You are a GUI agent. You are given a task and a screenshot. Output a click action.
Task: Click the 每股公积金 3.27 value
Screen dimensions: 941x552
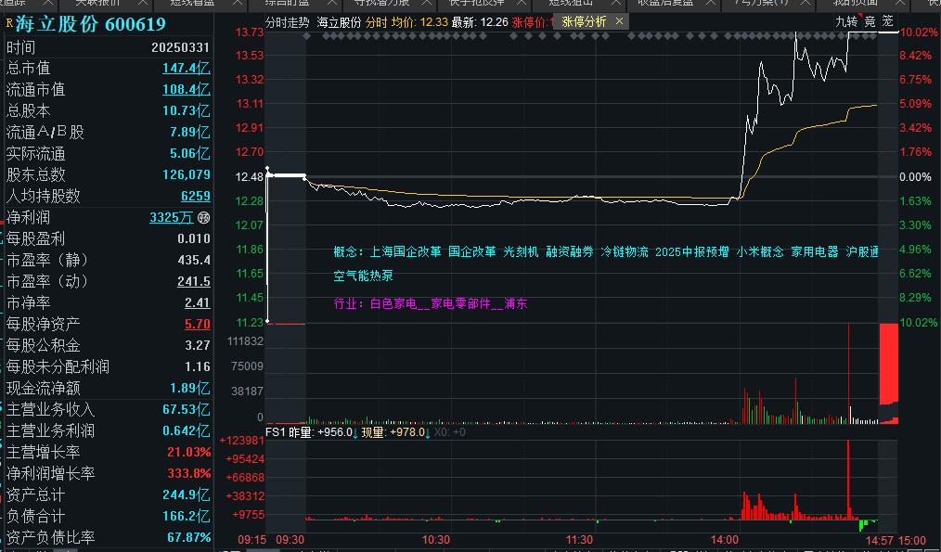coord(198,346)
